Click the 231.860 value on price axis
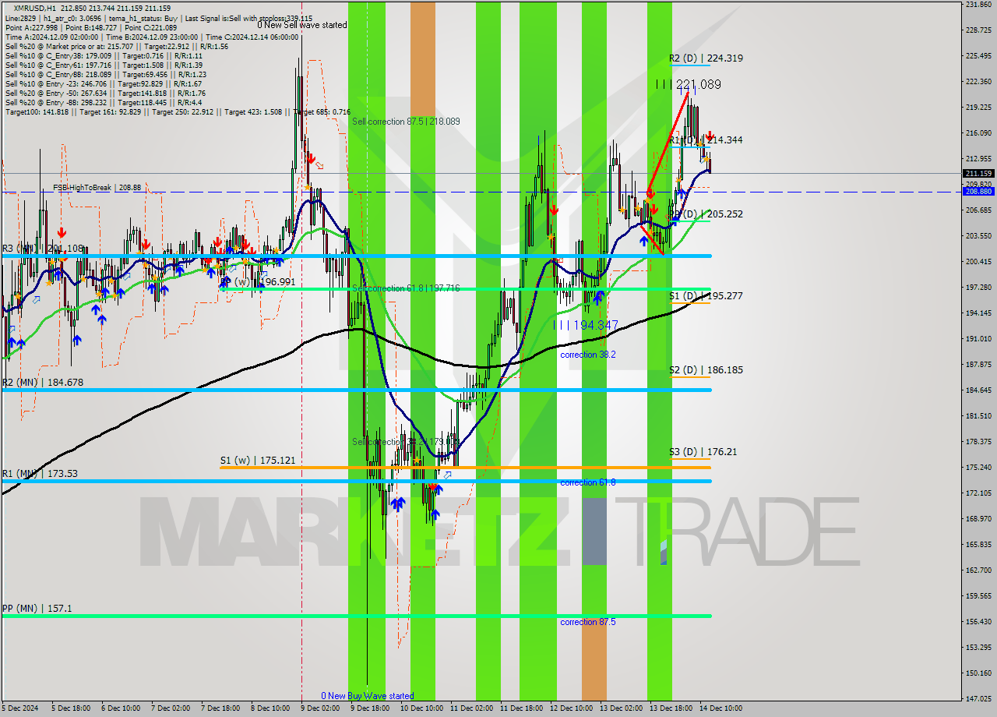997x717 pixels. 978,5
